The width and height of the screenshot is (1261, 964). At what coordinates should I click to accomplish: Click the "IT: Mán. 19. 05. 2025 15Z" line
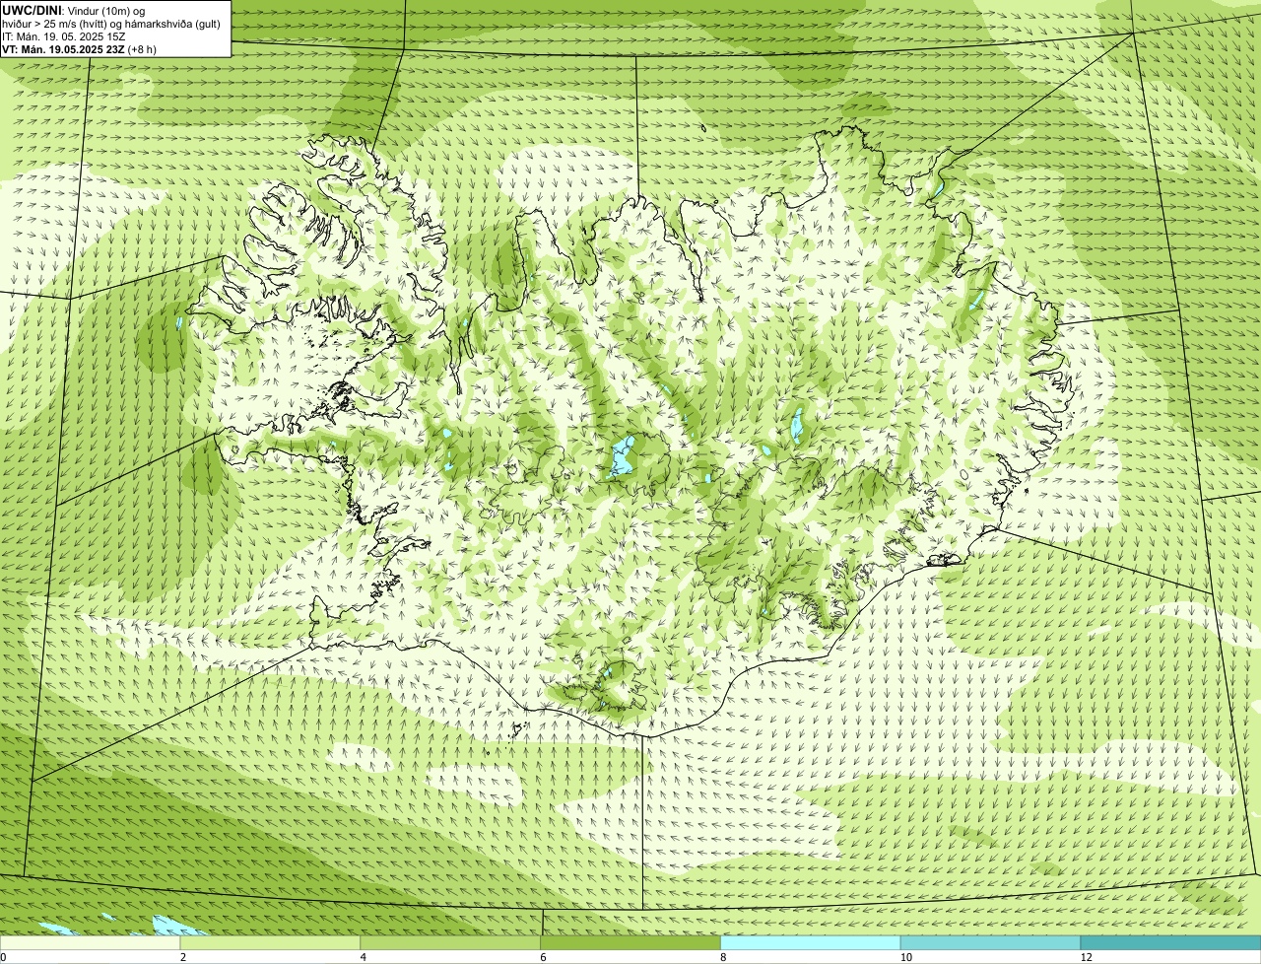pyautogui.click(x=64, y=36)
